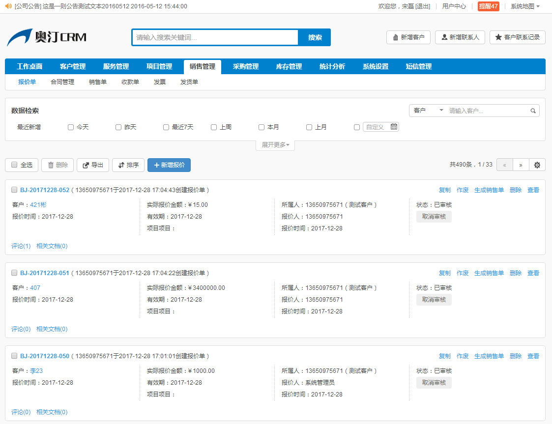Click the Sort (排序) button
The height and width of the screenshot is (424, 552).
point(128,165)
